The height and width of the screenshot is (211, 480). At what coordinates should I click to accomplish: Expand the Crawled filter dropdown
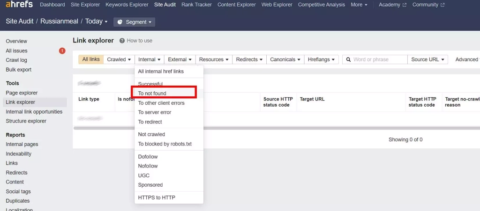pyautogui.click(x=119, y=59)
